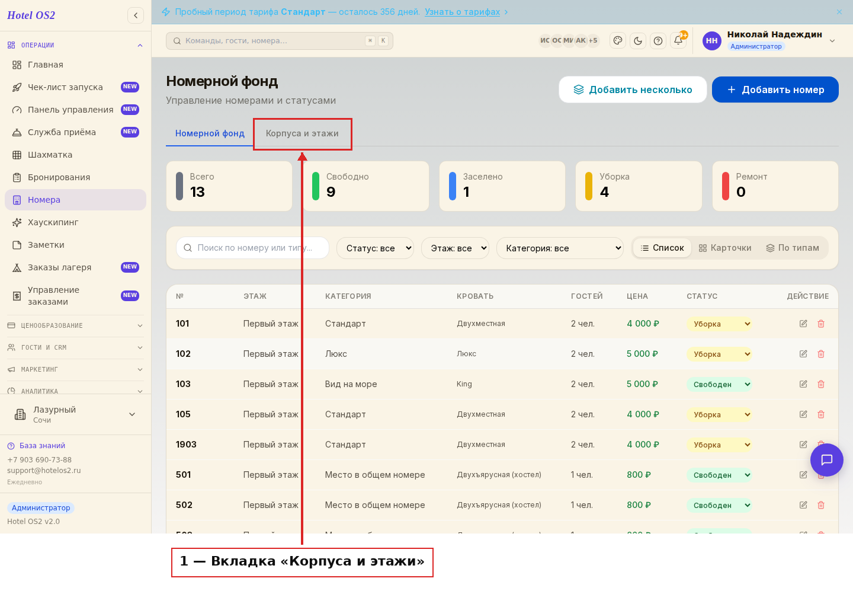Delete room 502 with trash icon
853x591 pixels.
[x=821, y=505]
